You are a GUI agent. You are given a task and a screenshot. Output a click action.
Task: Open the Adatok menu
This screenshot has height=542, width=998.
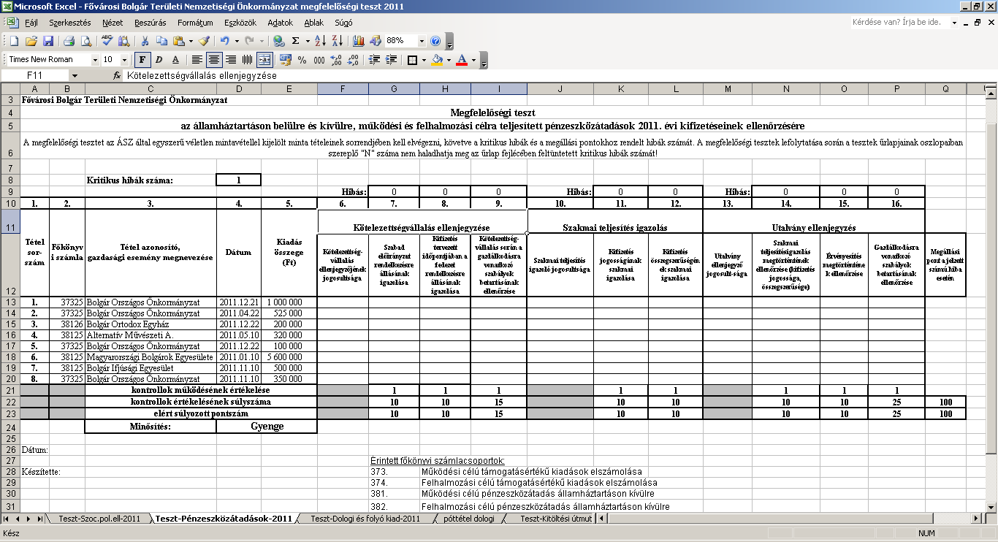[x=281, y=23]
